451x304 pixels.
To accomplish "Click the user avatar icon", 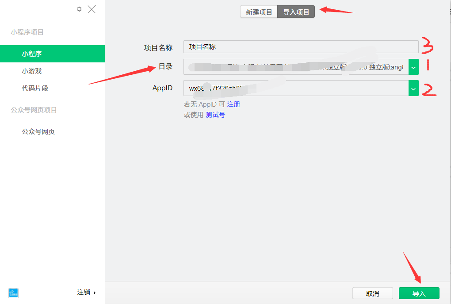I will 14,293.
